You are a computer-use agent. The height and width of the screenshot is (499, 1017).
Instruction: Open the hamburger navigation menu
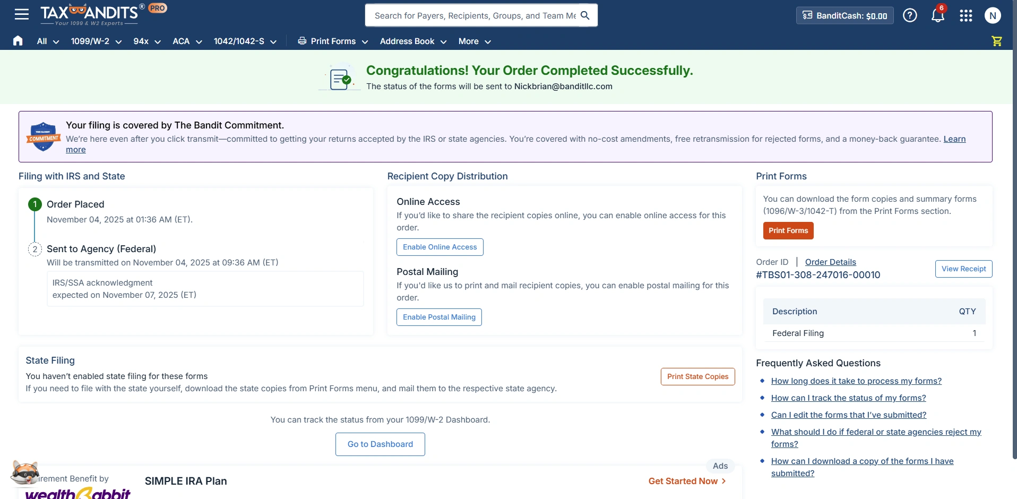tap(21, 14)
